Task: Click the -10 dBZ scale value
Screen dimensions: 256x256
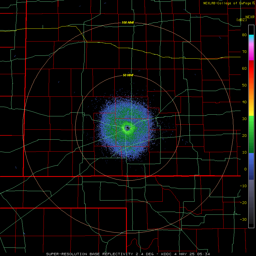Action: click(x=243, y=186)
